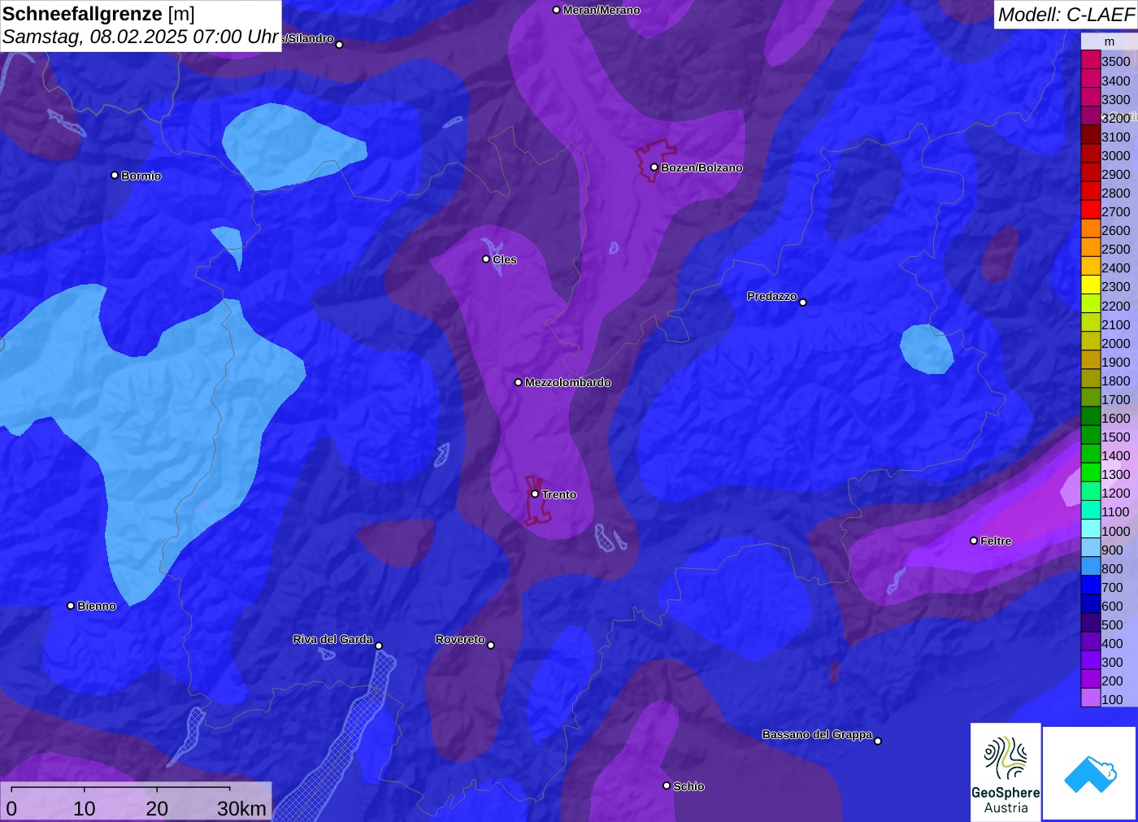Click the Modell: C-LAEF label

click(x=1066, y=15)
